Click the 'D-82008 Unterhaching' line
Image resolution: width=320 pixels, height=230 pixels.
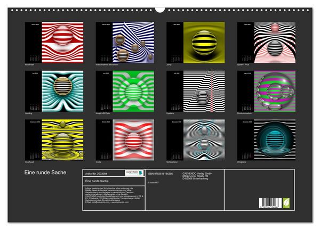[x=195, y=178]
